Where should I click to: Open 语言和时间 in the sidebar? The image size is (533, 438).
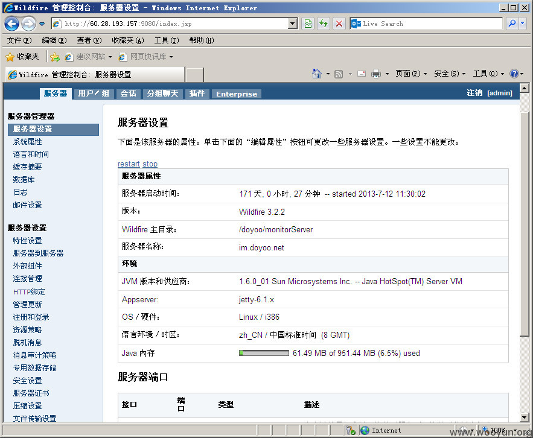pos(31,154)
